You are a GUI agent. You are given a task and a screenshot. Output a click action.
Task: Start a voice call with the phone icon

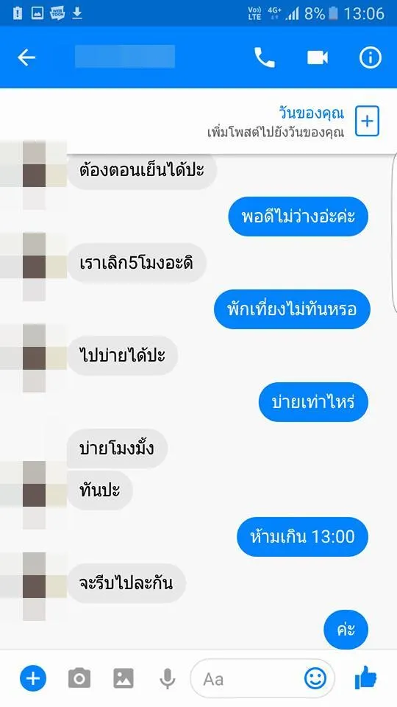pyautogui.click(x=264, y=57)
